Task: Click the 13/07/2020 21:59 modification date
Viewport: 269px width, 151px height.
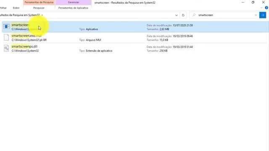Action: click(x=183, y=25)
